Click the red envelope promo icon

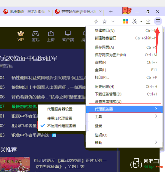coord(127,11)
